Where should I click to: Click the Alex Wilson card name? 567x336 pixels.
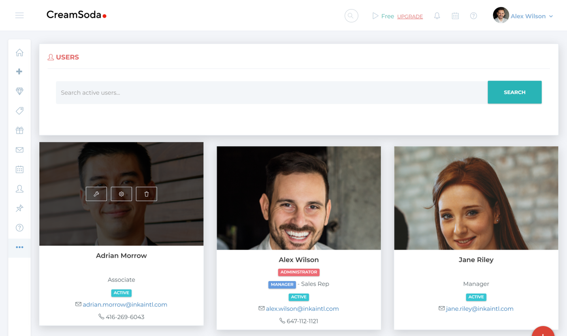coord(299,259)
